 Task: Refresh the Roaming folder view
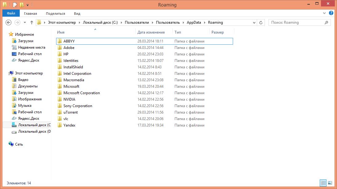coord(261,22)
